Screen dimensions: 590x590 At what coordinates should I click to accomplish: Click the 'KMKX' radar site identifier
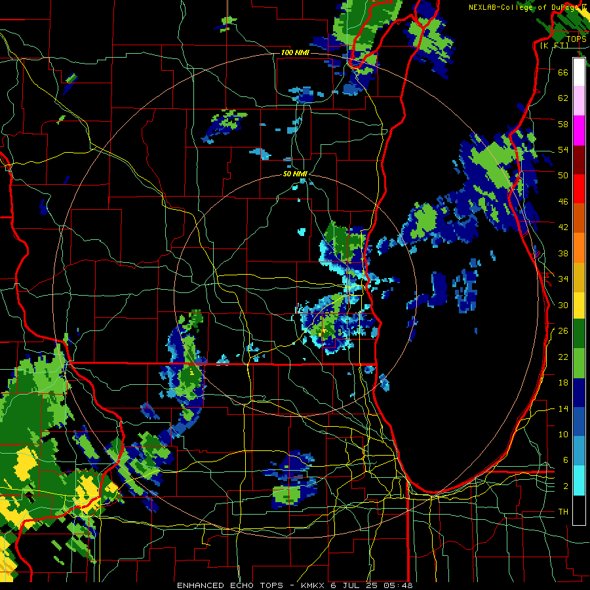pos(314,585)
